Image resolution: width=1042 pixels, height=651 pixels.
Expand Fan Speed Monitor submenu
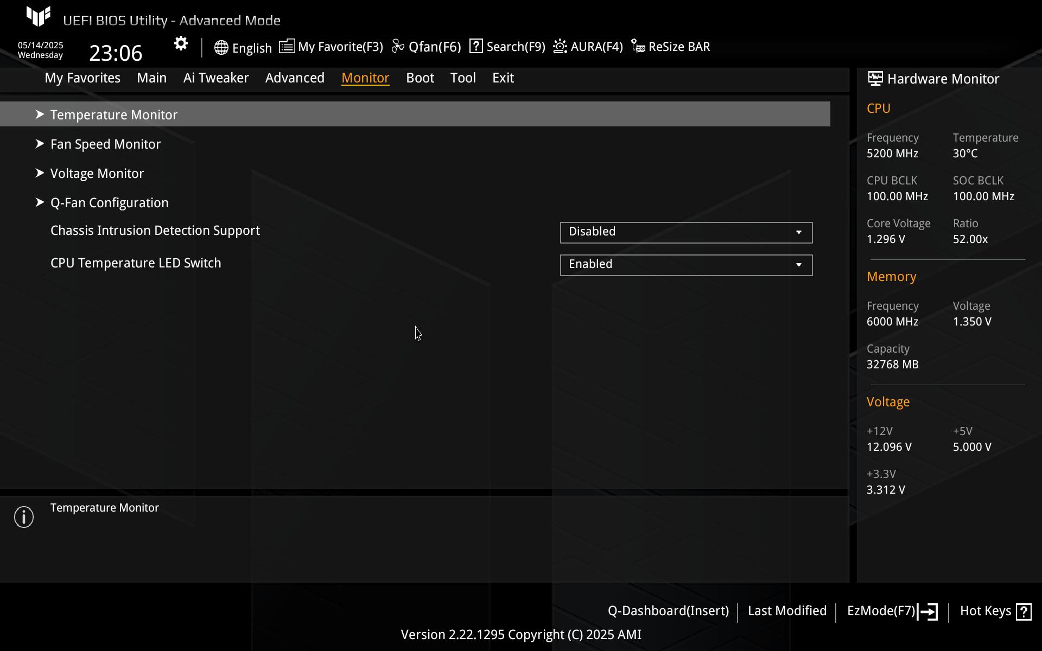click(105, 144)
